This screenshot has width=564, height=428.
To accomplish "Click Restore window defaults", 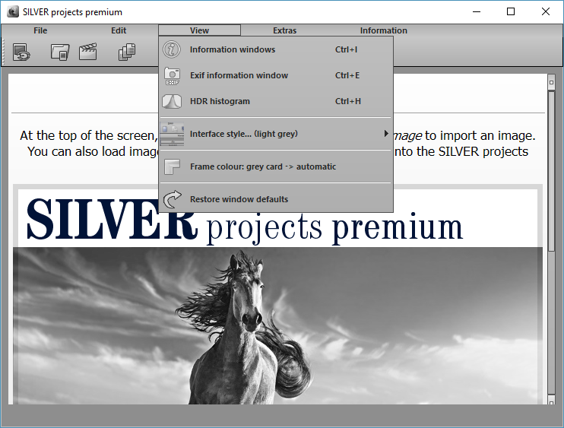I will pyautogui.click(x=276, y=199).
